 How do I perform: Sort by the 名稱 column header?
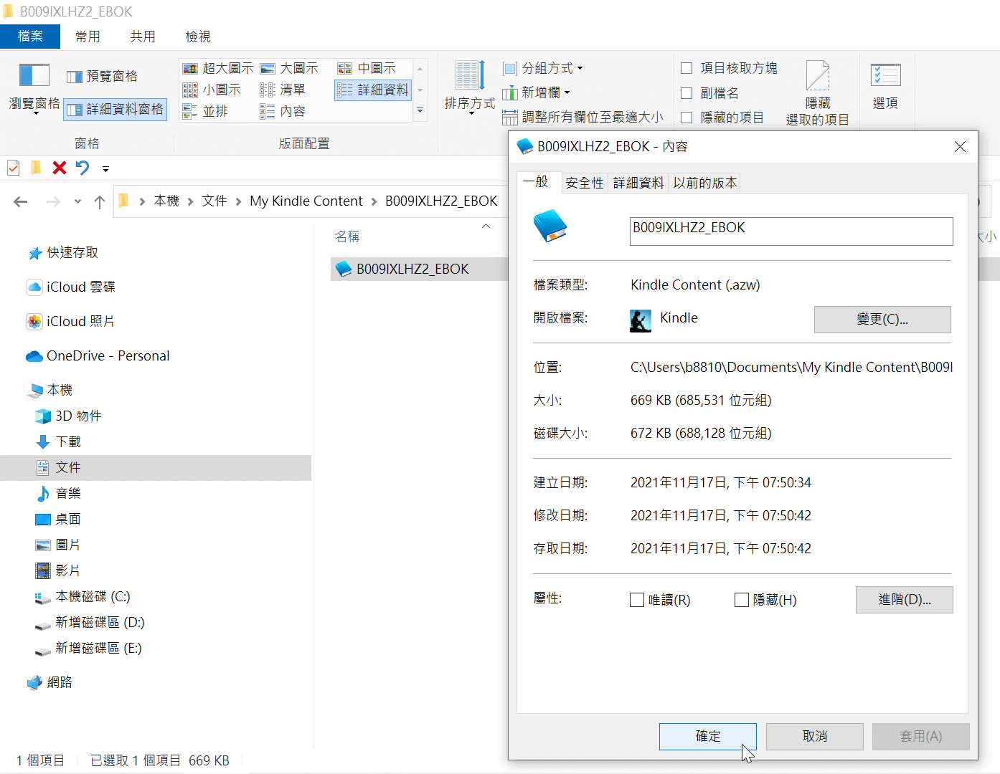(347, 236)
